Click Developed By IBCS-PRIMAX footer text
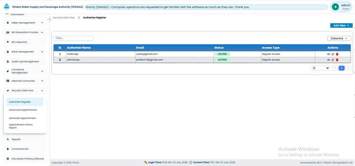Screen dimensions: 355x166 click(326, 163)
